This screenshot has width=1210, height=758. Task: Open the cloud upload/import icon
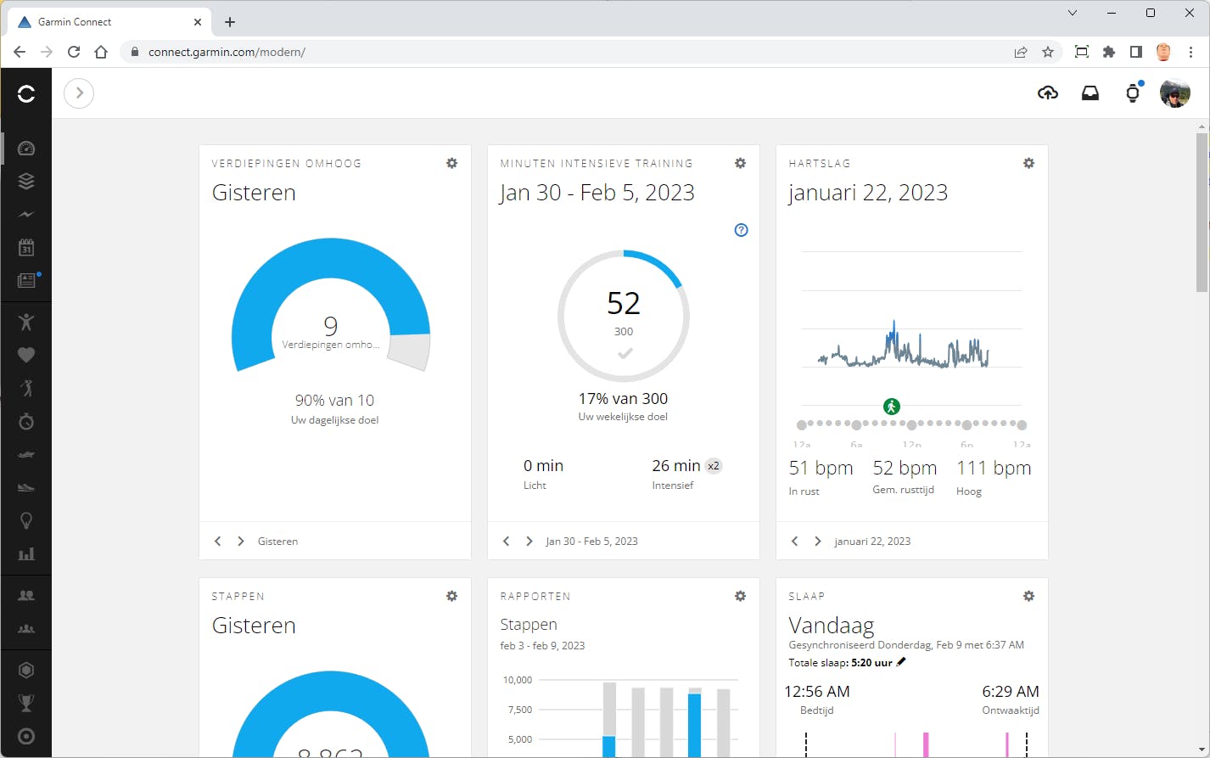[1048, 93]
